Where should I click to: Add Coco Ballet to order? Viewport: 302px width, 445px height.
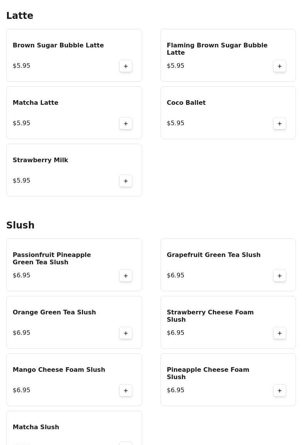(280, 123)
